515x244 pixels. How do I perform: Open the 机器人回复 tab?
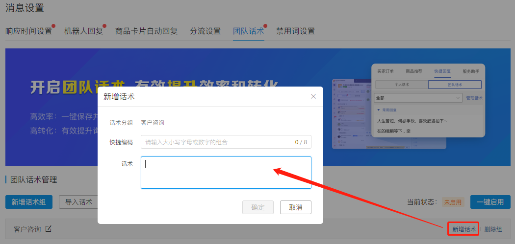coord(83,31)
